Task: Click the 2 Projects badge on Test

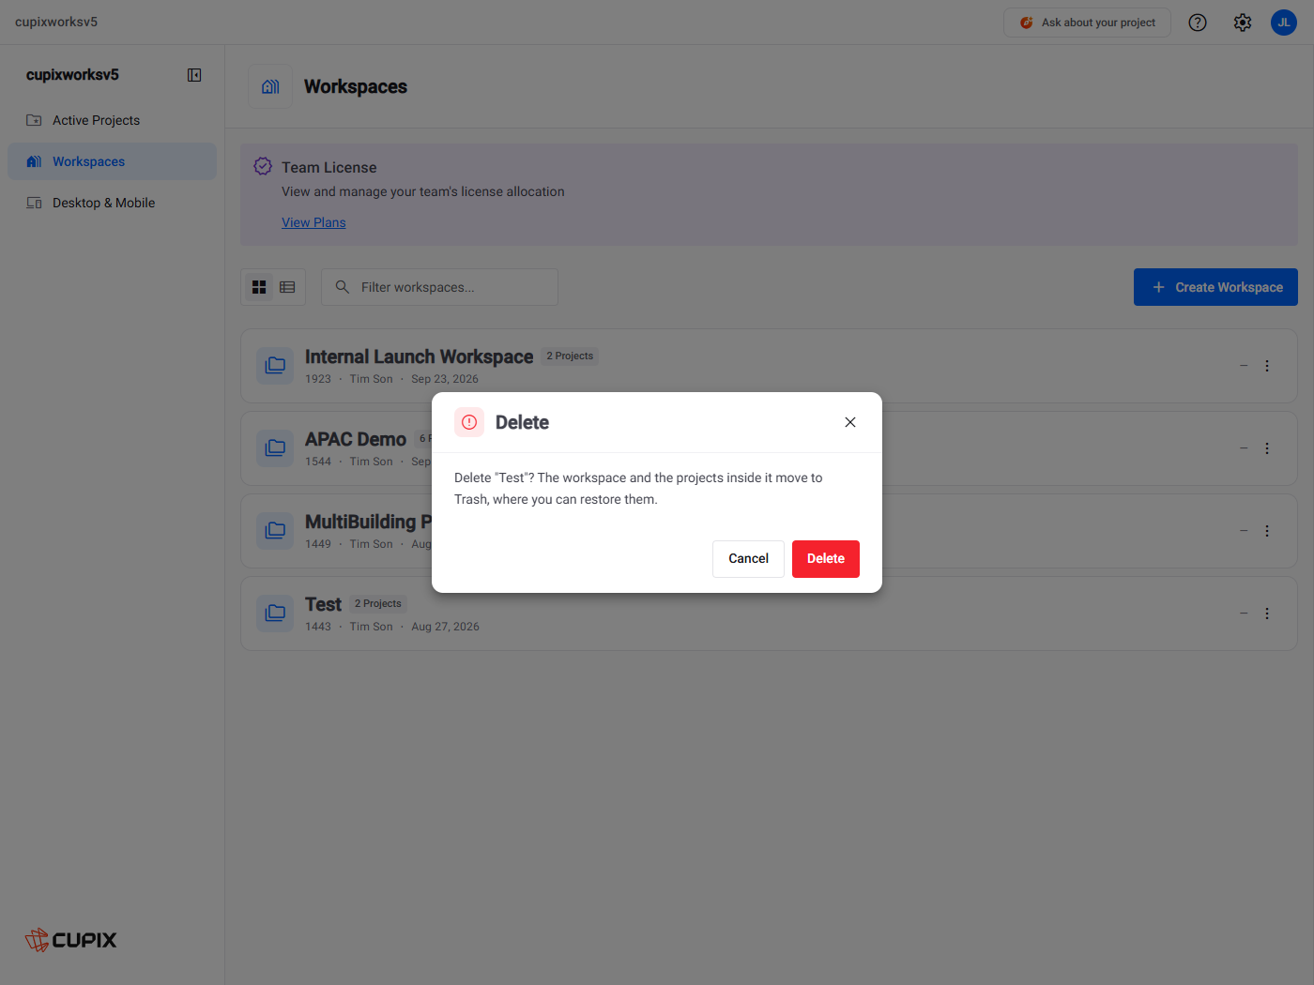Action: click(378, 604)
